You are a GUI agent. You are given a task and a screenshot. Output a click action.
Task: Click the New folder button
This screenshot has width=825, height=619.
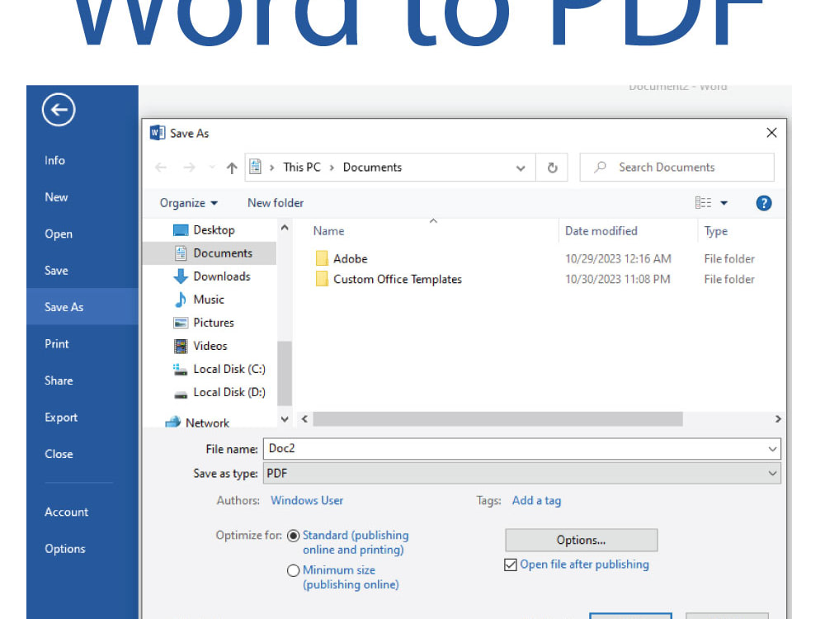pyautogui.click(x=276, y=203)
